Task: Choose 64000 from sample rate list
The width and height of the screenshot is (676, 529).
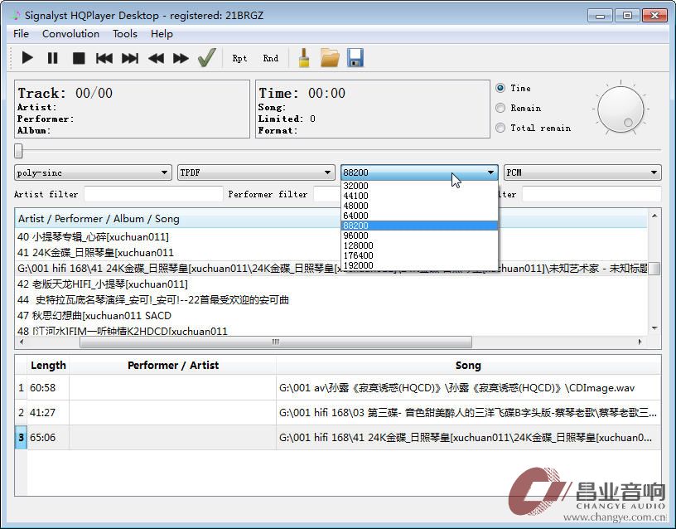Action: coord(419,216)
